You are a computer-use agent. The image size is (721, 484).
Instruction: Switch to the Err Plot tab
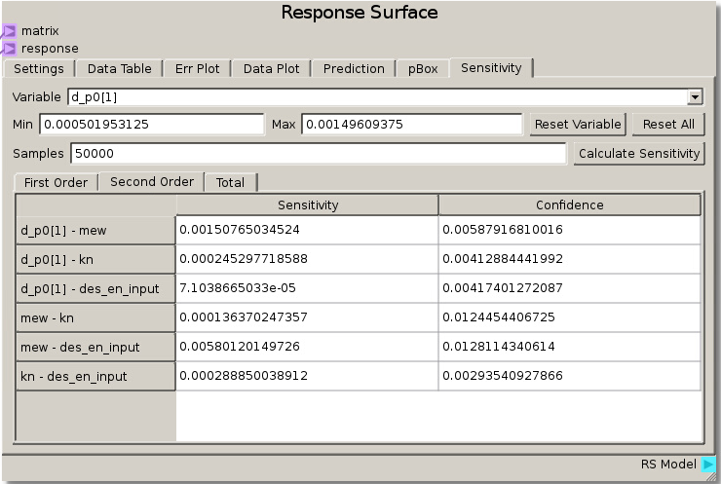(x=198, y=69)
